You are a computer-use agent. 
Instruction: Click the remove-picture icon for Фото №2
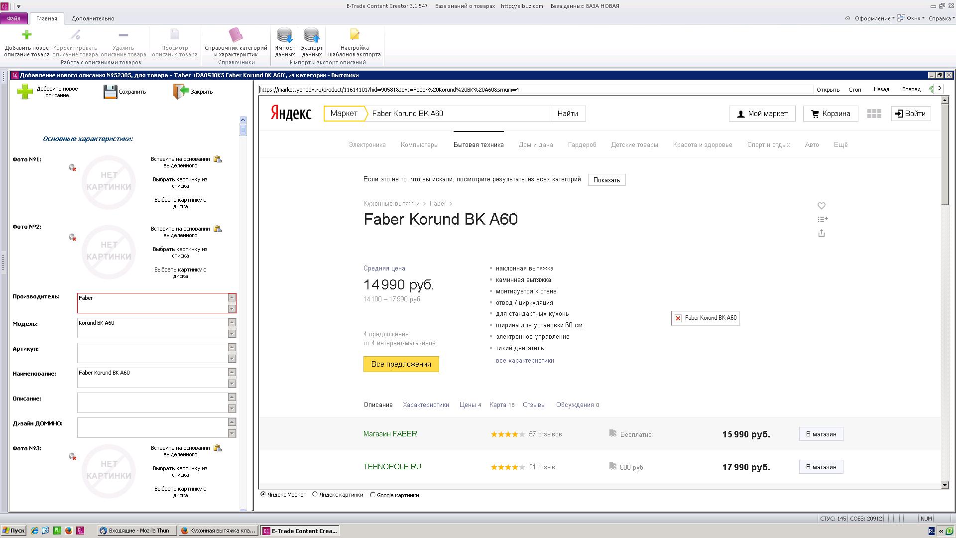[x=73, y=238]
